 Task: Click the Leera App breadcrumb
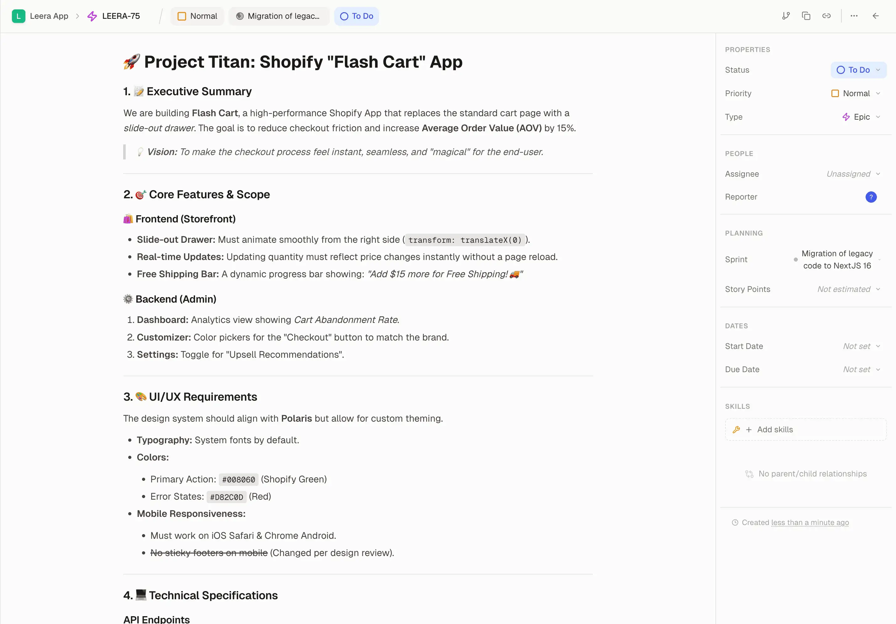click(49, 16)
